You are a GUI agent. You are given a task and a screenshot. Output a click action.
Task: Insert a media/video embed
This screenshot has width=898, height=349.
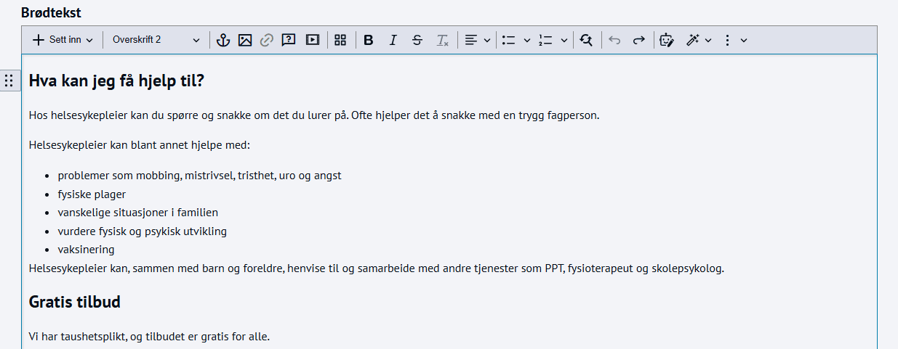pos(313,40)
